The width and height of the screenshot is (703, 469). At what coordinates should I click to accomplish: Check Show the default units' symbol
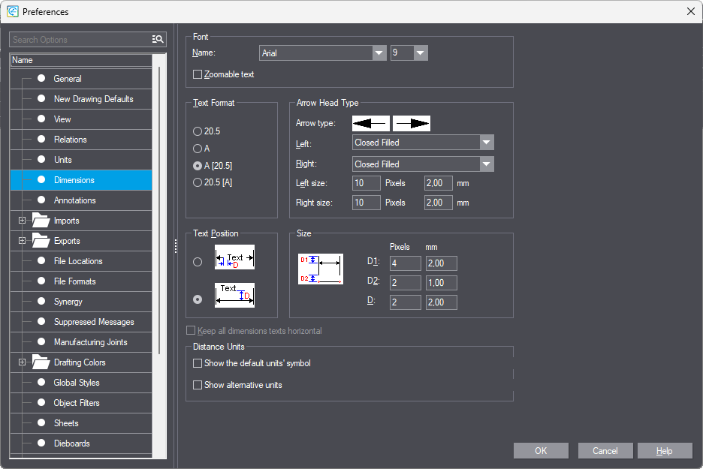[198, 363]
